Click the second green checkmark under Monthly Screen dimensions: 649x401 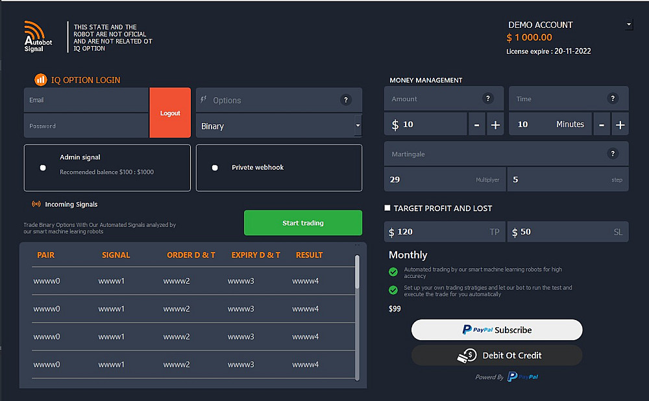393,290
